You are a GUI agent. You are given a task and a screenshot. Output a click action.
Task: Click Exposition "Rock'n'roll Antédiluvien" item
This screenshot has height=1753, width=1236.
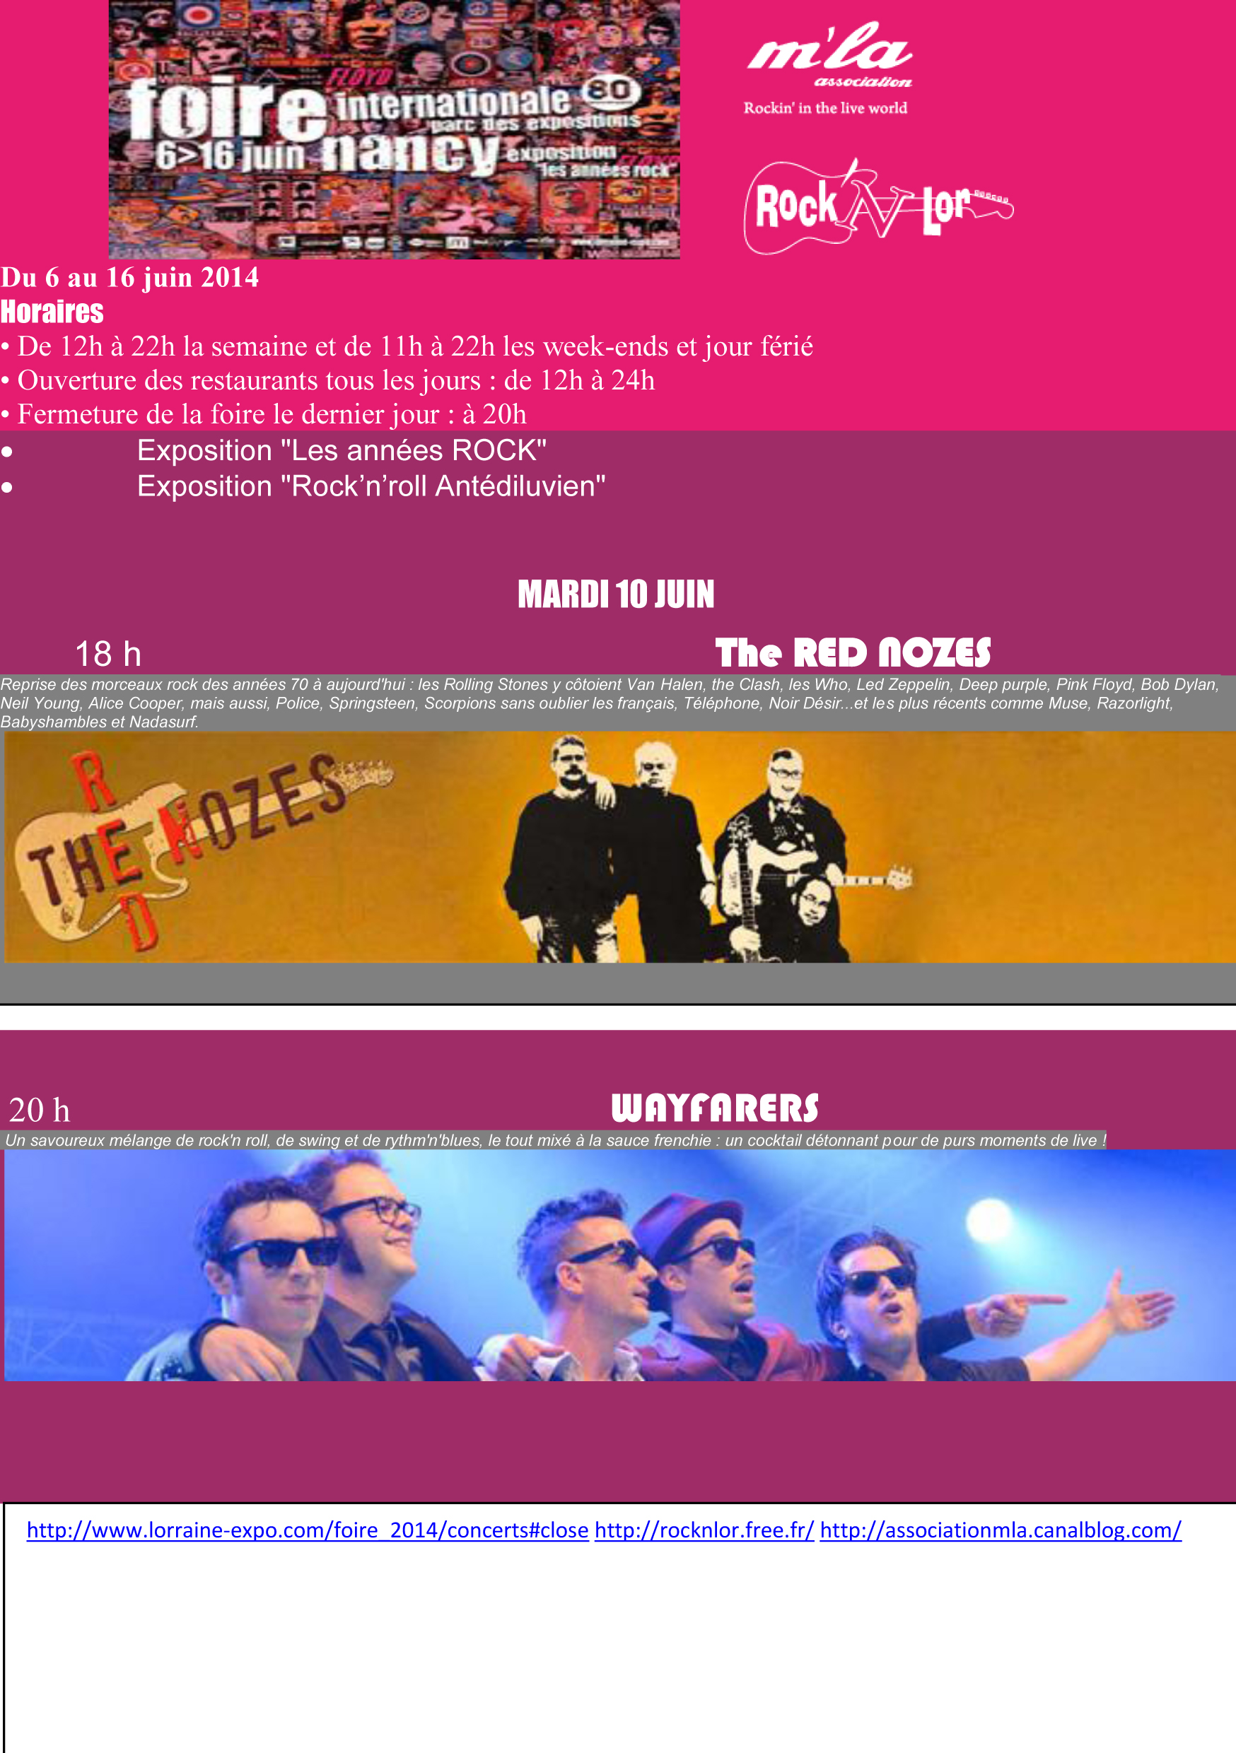click(x=371, y=486)
